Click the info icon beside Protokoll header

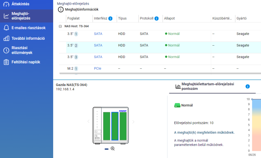coord(157,19)
